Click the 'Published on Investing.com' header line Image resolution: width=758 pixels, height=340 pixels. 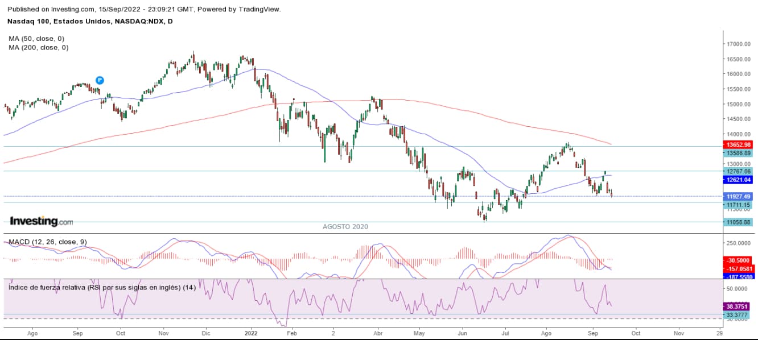coord(145,10)
